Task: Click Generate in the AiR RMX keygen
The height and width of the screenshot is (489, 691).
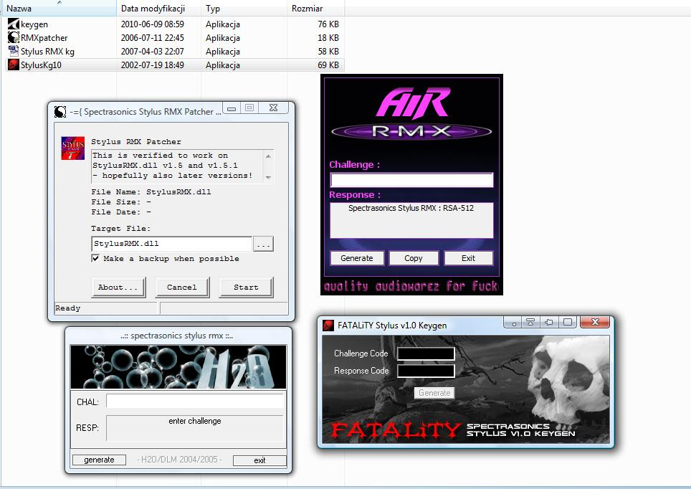Action: click(357, 258)
